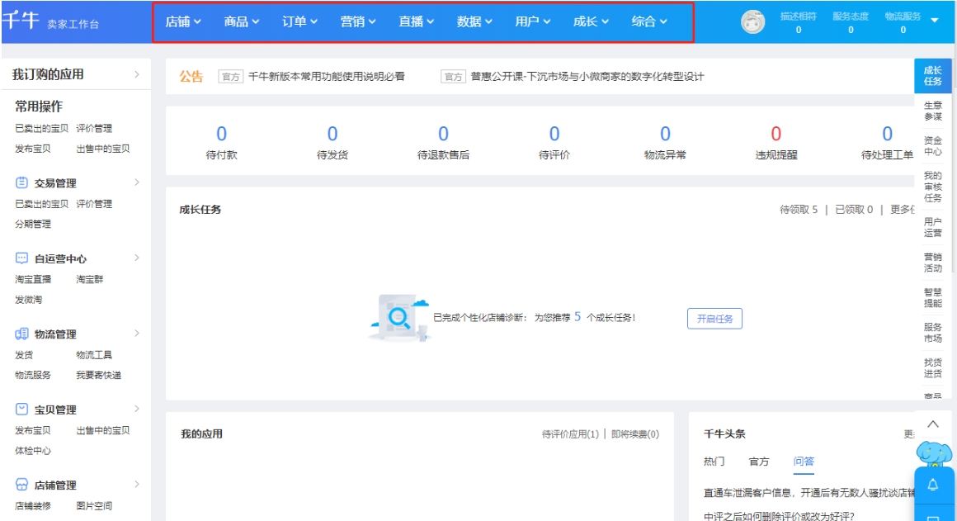Open the notification bell icon at bottom right

tap(933, 486)
